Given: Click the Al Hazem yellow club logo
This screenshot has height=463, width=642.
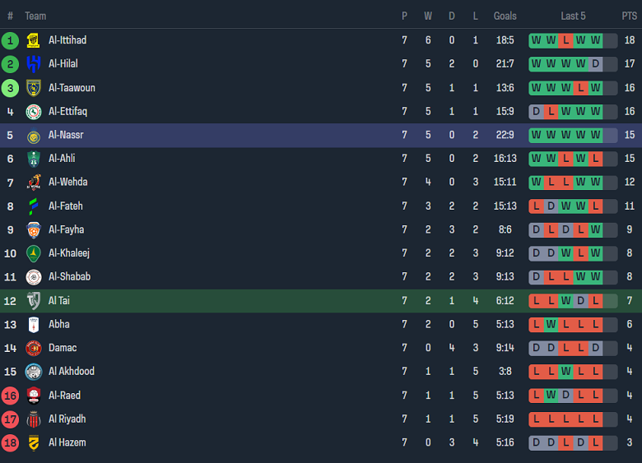Looking at the screenshot, I should coord(34,443).
